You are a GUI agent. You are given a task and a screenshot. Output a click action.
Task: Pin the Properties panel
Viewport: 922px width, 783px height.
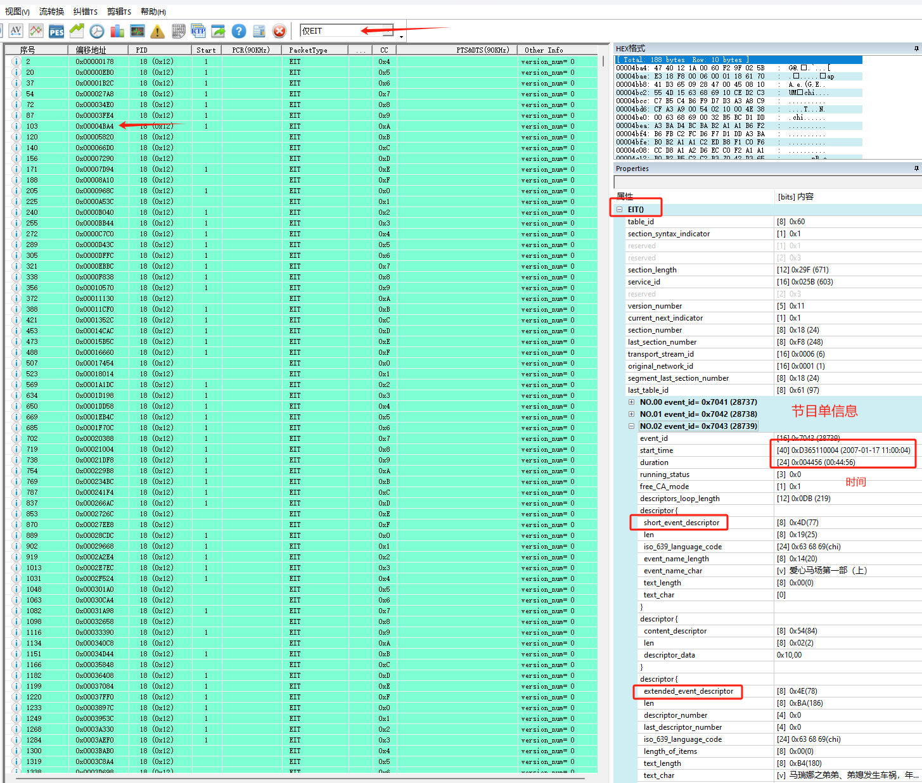916,168
